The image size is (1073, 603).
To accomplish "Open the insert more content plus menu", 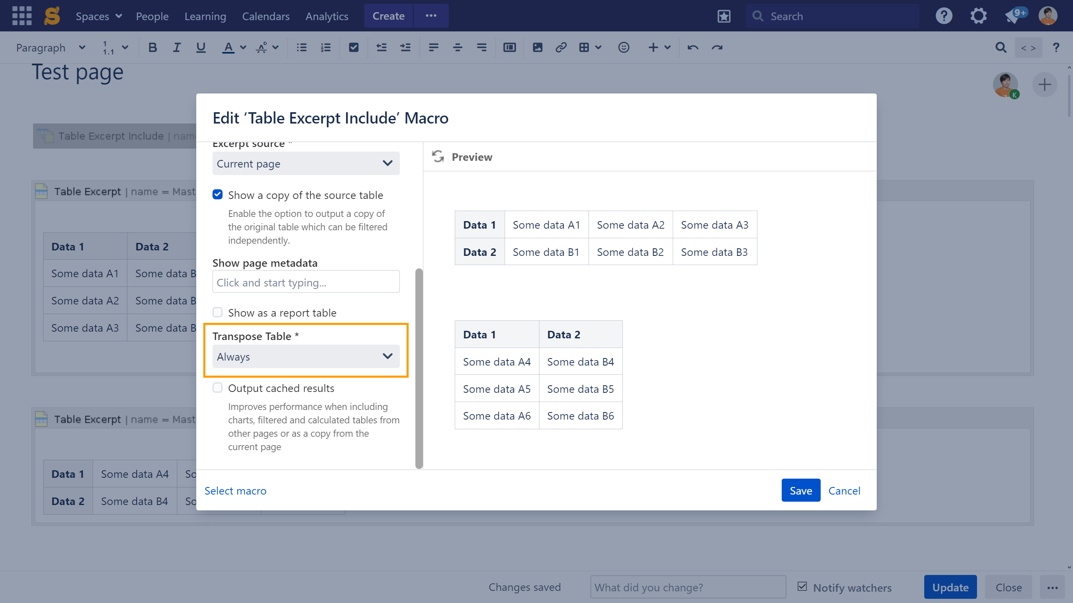I will point(659,47).
